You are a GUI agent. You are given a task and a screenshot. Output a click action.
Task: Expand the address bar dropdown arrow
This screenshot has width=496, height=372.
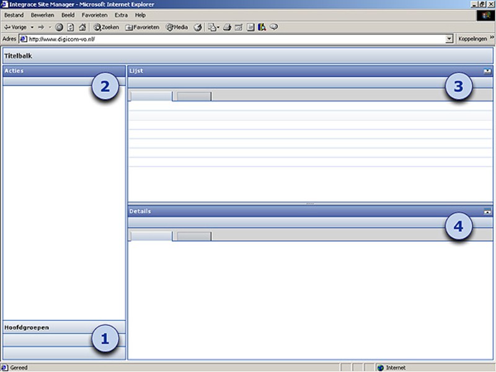pyautogui.click(x=449, y=38)
